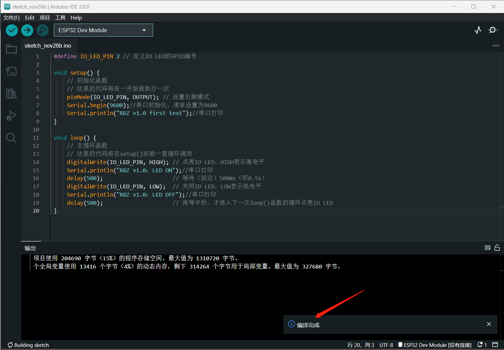
Task: Click line number 11 in the gutter
Action: coord(36,138)
